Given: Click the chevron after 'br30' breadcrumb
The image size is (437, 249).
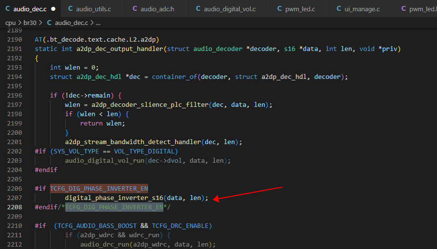Looking at the screenshot, I should point(40,23).
